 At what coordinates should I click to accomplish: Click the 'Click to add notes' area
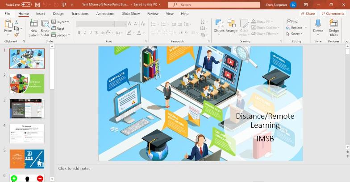point(74,168)
